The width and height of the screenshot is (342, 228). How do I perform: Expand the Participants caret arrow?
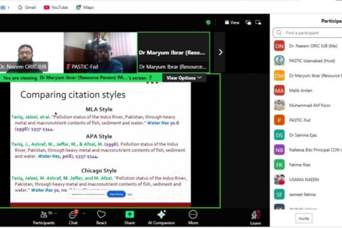(x=55, y=213)
